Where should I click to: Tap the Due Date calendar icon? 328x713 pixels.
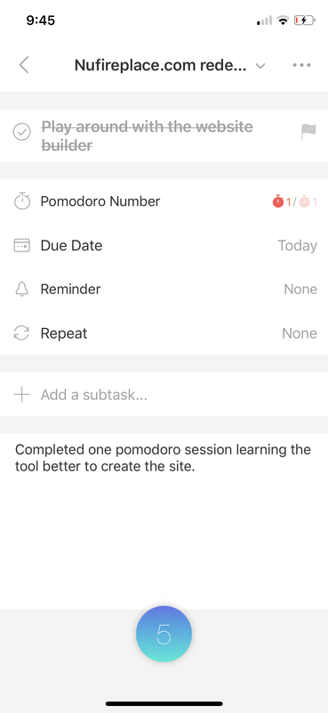(x=21, y=246)
